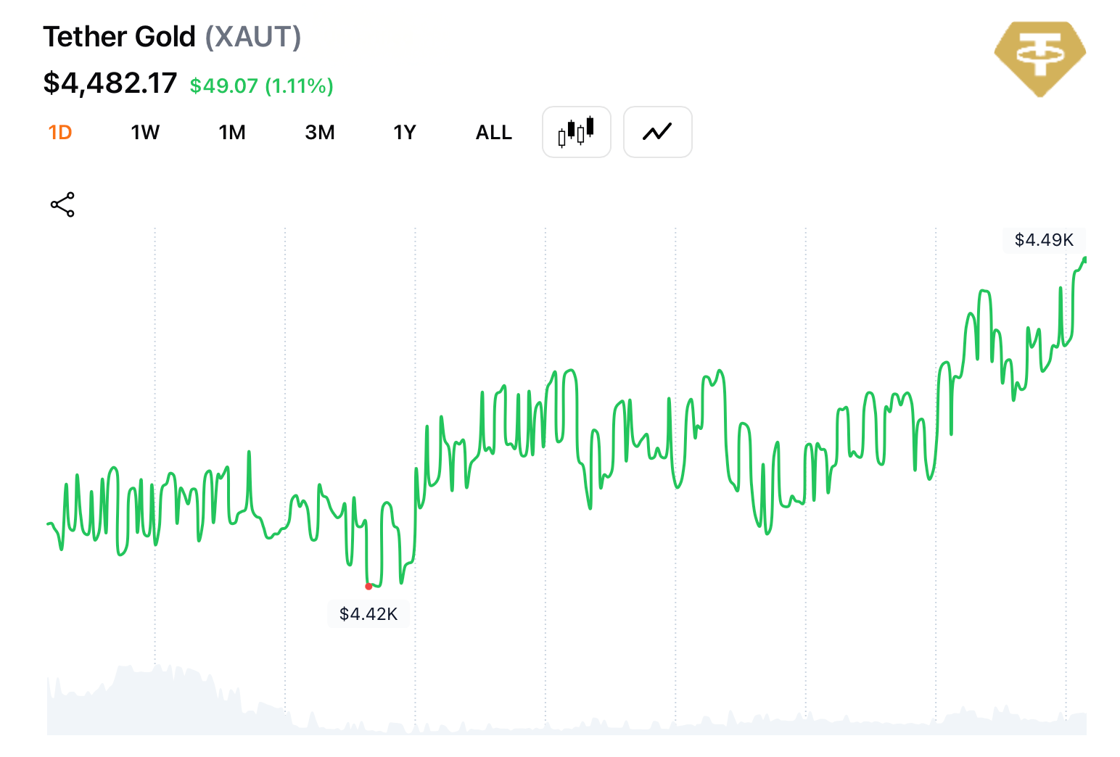Click the $4.42K low price label
The height and width of the screenshot is (757, 1120).
(368, 614)
